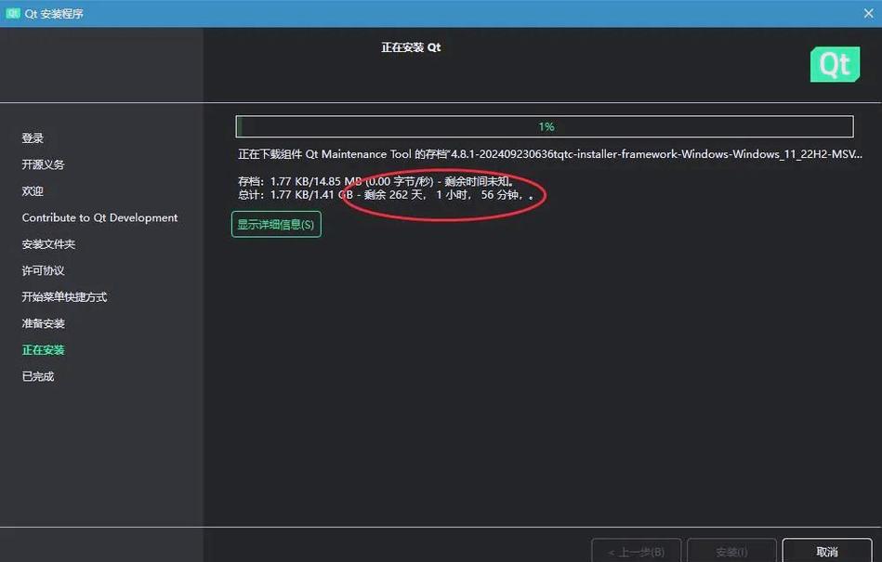Click the disabled 安装(I) button
Screen dimensions: 882x562
731,552
